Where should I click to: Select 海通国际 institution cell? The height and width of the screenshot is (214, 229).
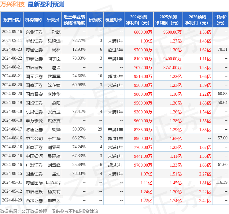34,183
